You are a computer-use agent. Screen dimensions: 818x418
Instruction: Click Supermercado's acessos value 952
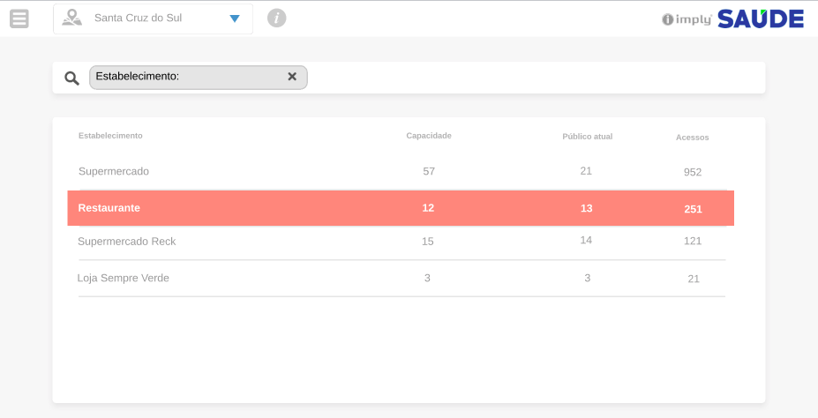click(693, 172)
